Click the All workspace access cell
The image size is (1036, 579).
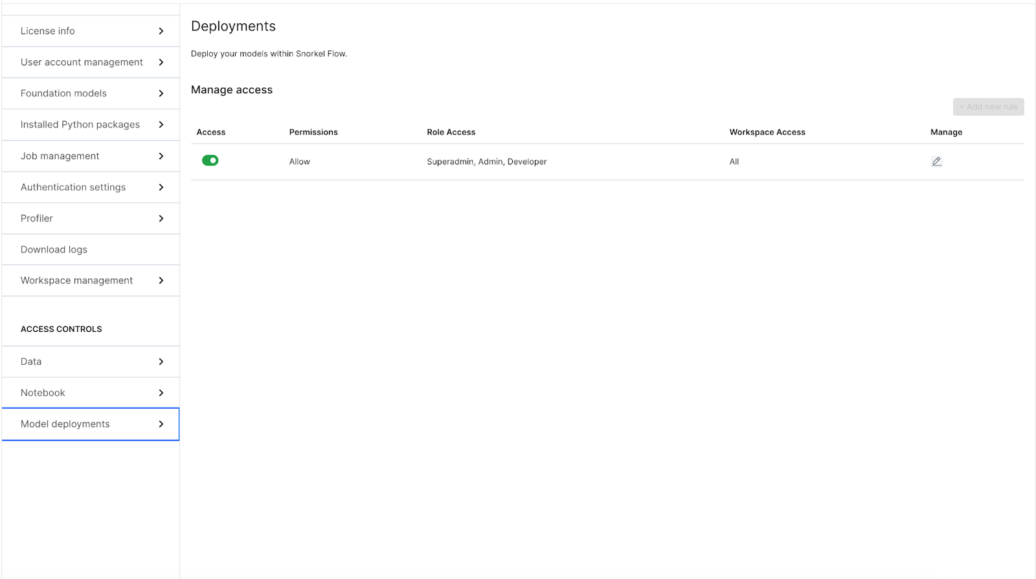pos(734,162)
